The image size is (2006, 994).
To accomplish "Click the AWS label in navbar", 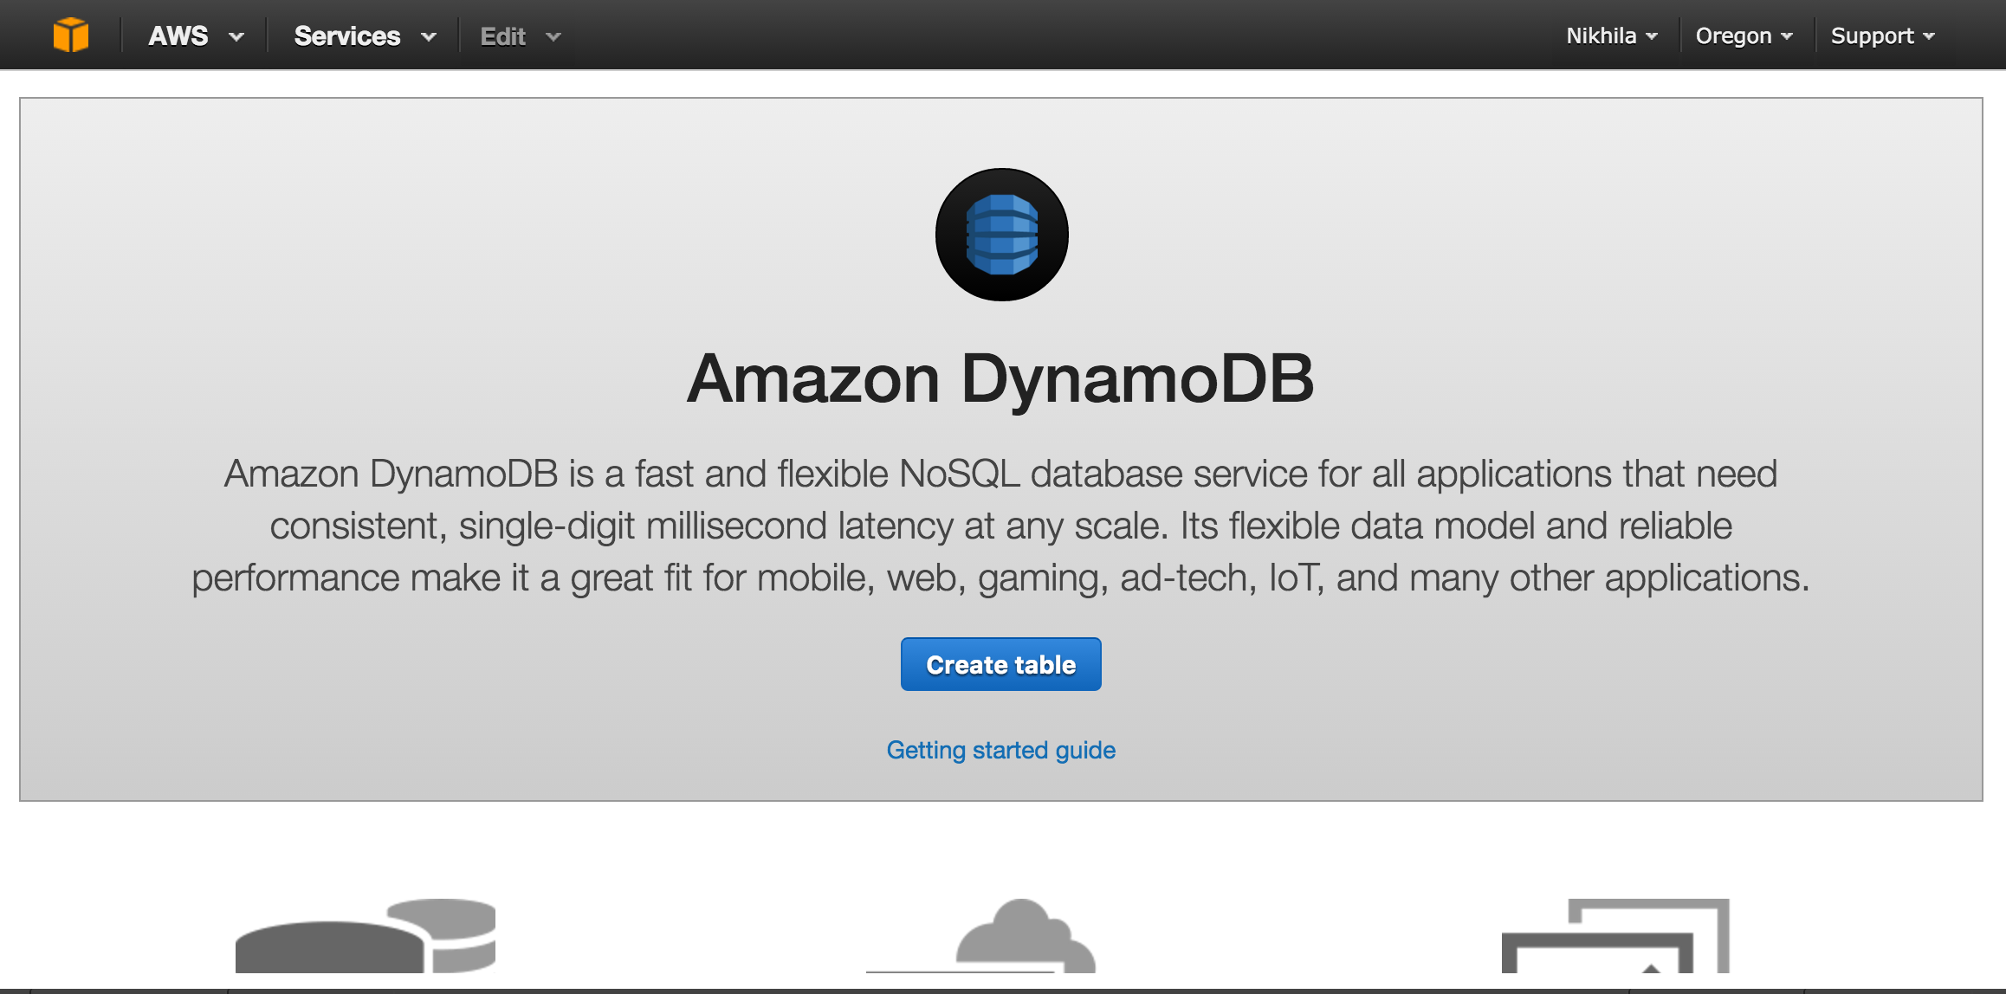I will click(x=178, y=35).
